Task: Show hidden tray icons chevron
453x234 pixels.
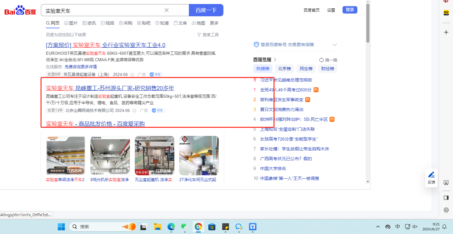Action: coord(378,227)
